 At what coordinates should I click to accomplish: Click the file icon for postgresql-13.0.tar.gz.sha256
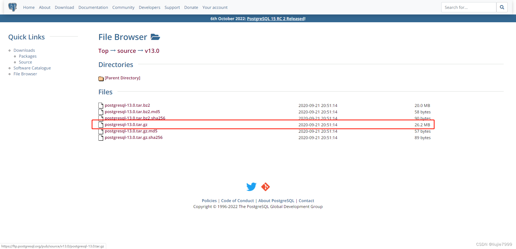pyautogui.click(x=101, y=137)
